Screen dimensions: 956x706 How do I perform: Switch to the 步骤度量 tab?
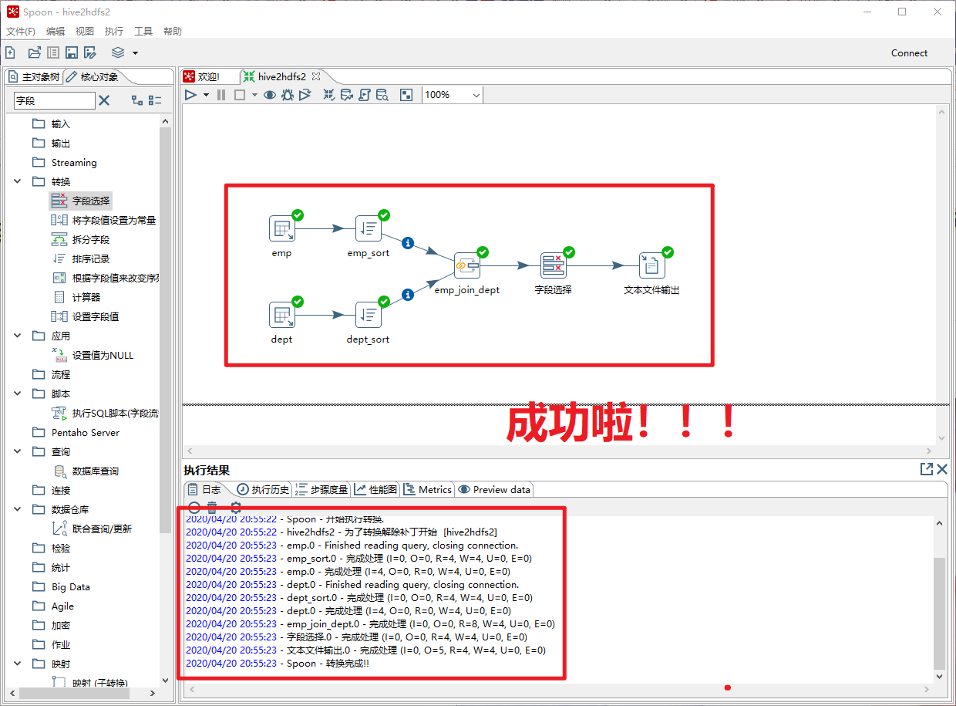pos(322,489)
